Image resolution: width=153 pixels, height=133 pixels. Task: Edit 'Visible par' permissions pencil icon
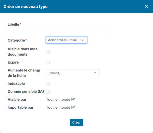(x=73, y=99)
